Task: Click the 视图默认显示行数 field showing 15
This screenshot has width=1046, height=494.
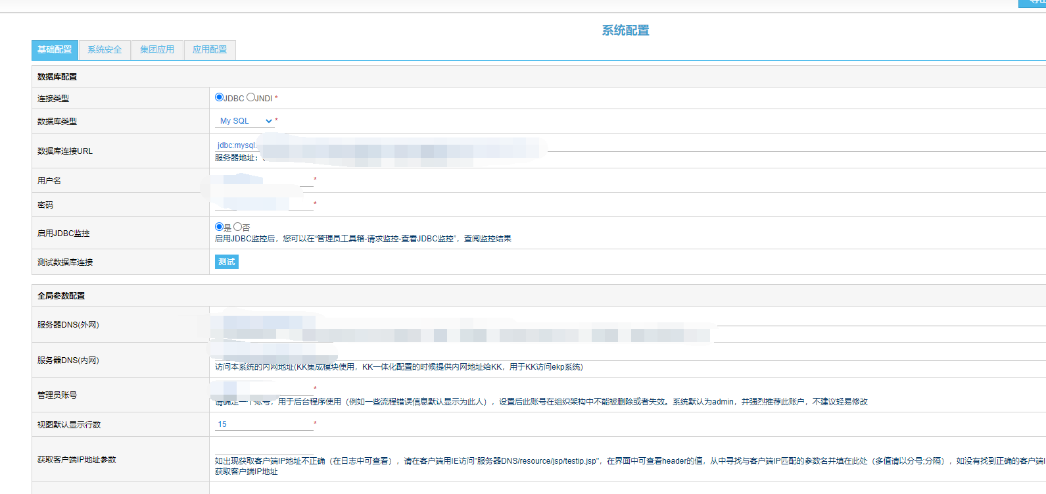Action: click(264, 424)
